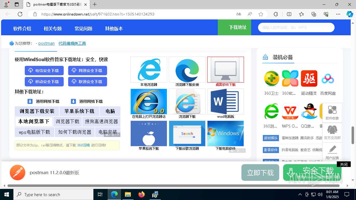Click the Windows taskbar search box
This screenshot has height=200, width=356.
[x=53, y=194]
